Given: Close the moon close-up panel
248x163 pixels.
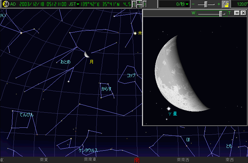Looking at the screenshot, I should coord(243,13).
